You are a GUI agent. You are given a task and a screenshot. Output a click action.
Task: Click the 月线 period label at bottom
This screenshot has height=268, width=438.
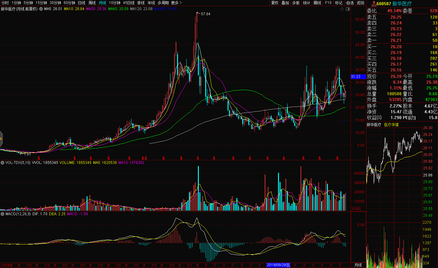tap(358, 265)
